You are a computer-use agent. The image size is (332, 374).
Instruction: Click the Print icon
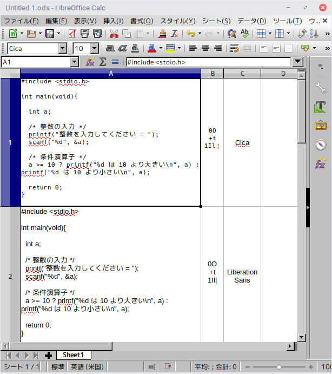[x=84, y=34]
